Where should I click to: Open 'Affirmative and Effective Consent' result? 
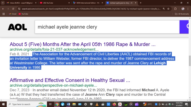click(70, 80)
